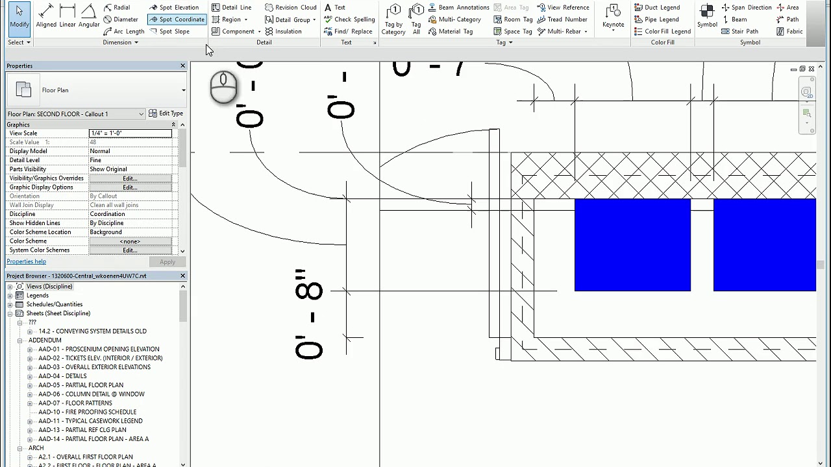Image resolution: width=831 pixels, height=467 pixels.
Task: Activate the Spot Coordinate tool
Action: [x=176, y=19]
